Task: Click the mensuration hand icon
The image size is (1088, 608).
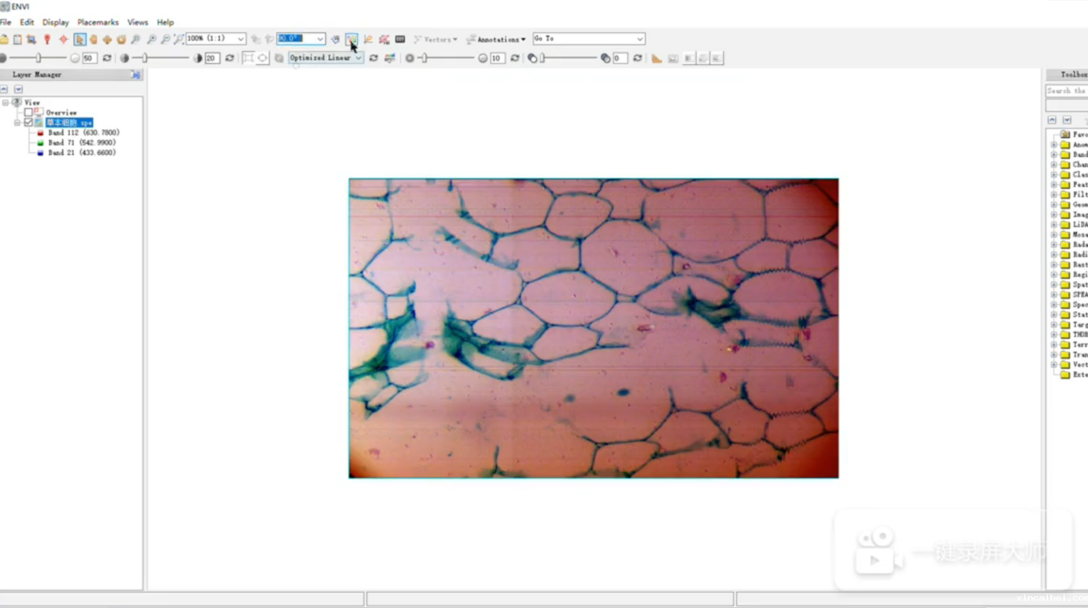Action: coord(335,39)
